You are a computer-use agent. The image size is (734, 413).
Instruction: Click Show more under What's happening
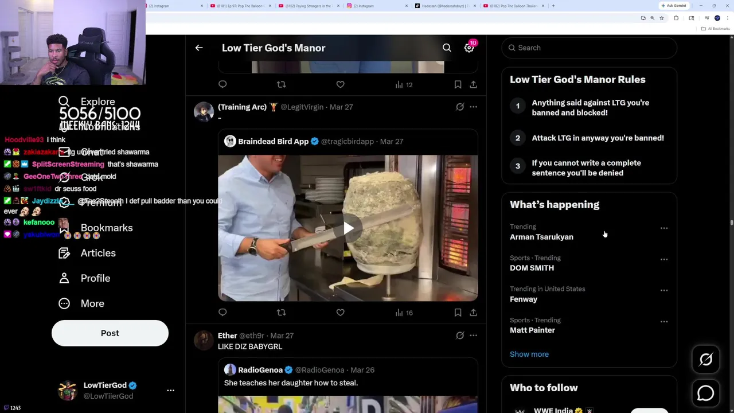529,354
